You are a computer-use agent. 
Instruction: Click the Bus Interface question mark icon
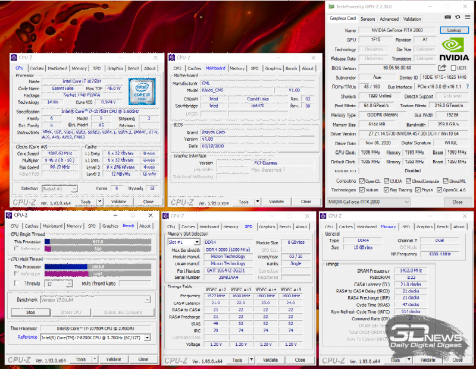pyautogui.click(x=468, y=86)
